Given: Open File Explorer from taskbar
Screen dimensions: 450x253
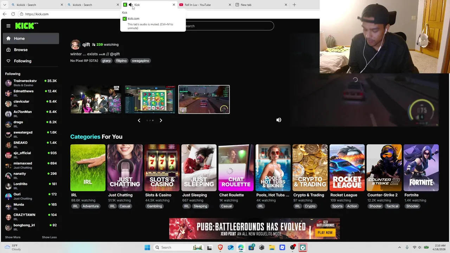Looking at the screenshot, I should (x=272, y=247).
